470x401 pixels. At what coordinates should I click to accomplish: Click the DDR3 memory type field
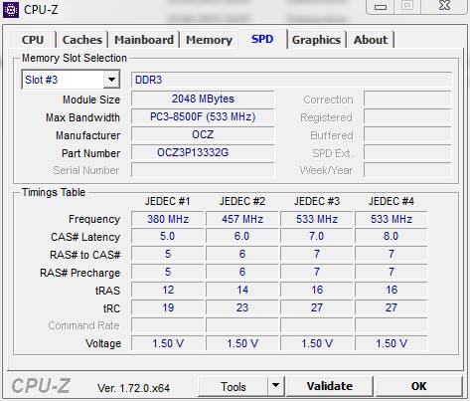point(291,80)
